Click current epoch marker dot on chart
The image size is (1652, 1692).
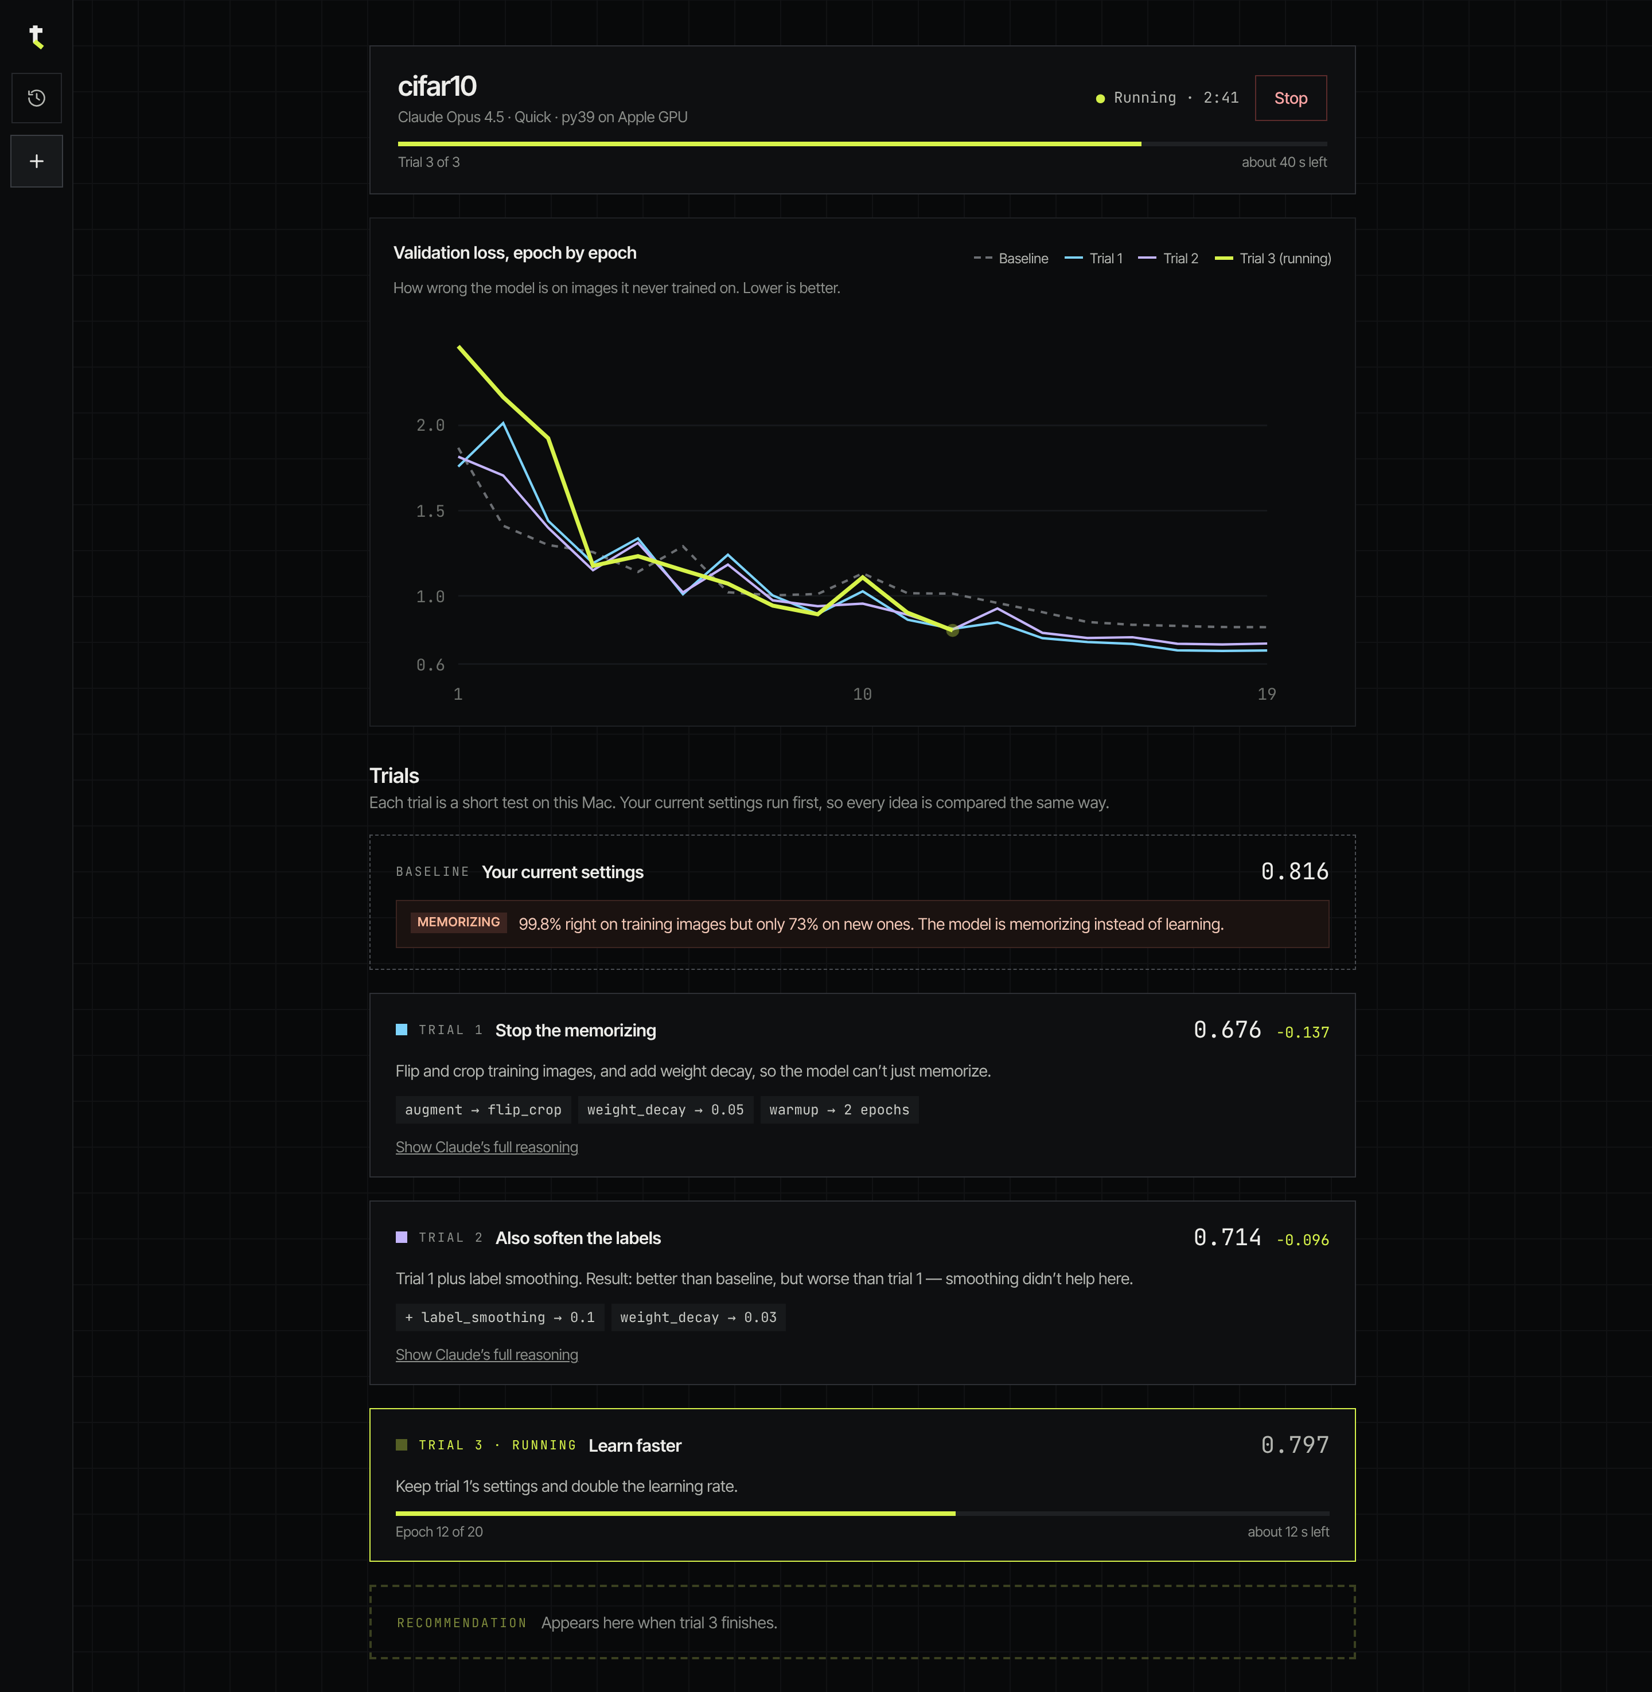coord(952,630)
